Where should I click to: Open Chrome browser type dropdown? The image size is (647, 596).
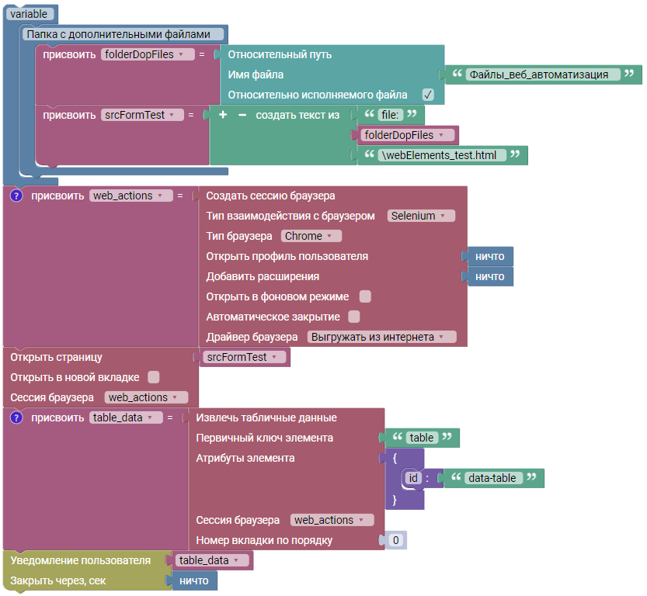point(311,236)
